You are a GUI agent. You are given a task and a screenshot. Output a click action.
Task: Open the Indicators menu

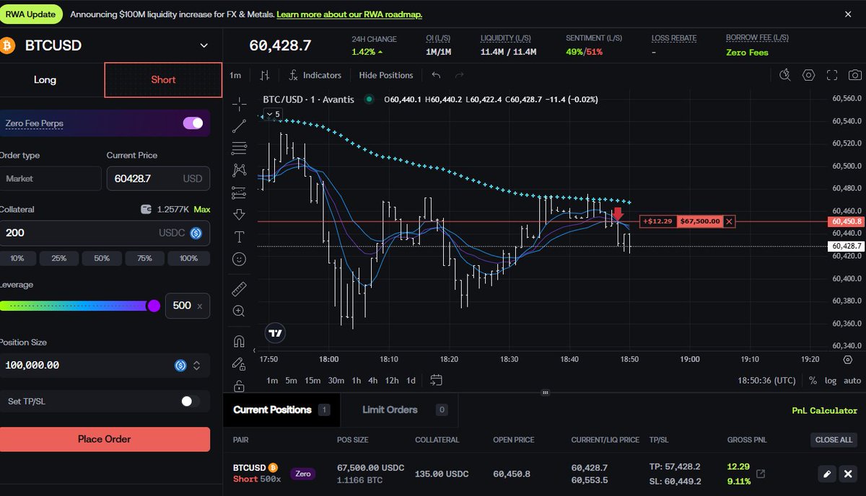[315, 75]
